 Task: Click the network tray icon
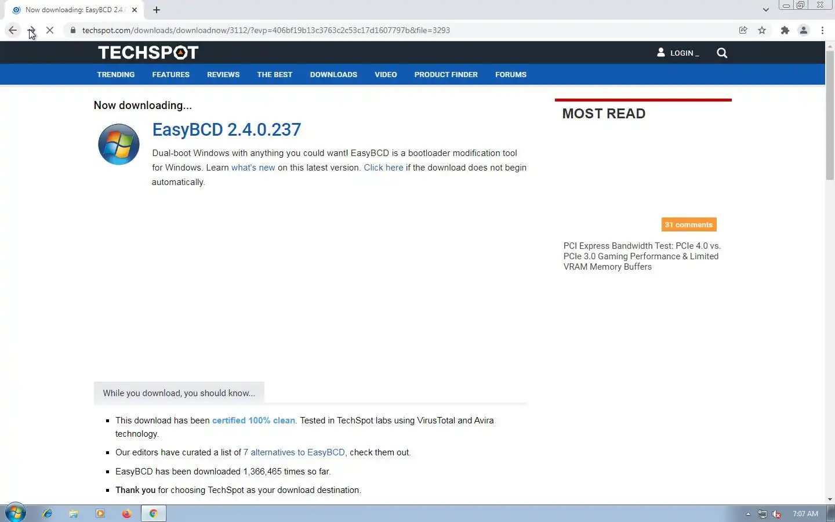[762, 514]
